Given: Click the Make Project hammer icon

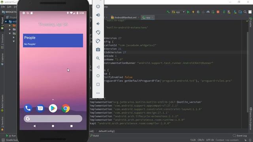Looking at the screenshot, I should point(168,12).
